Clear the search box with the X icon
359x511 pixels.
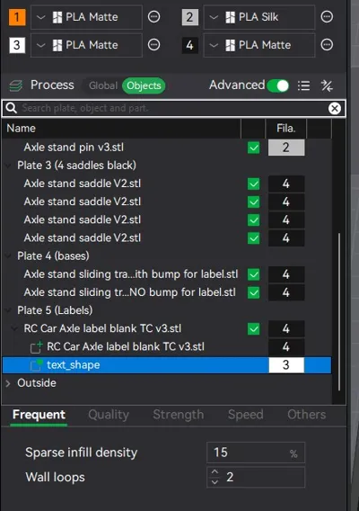click(x=334, y=108)
